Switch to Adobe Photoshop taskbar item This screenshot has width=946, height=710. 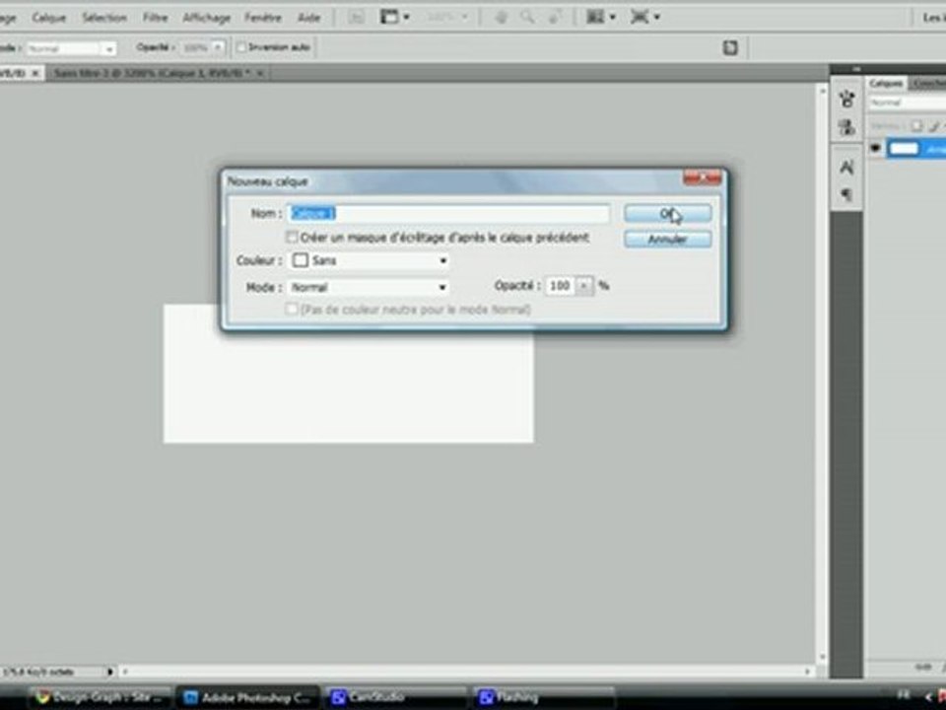pyautogui.click(x=249, y=697)
